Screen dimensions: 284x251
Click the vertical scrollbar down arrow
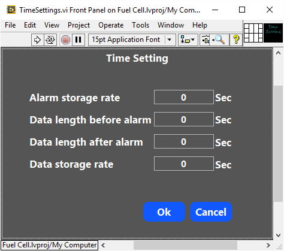(x=279, y=235)
